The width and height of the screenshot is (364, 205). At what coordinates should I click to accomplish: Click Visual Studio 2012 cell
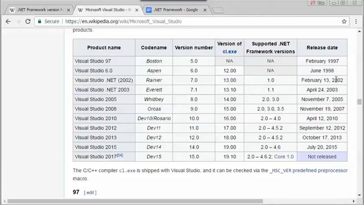pos(104,128)
